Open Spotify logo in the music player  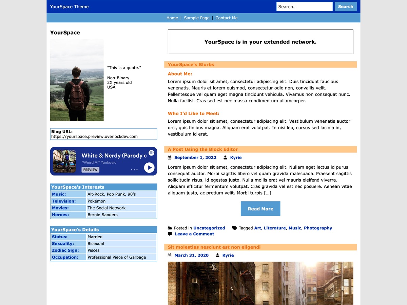[x=151, y=153]
